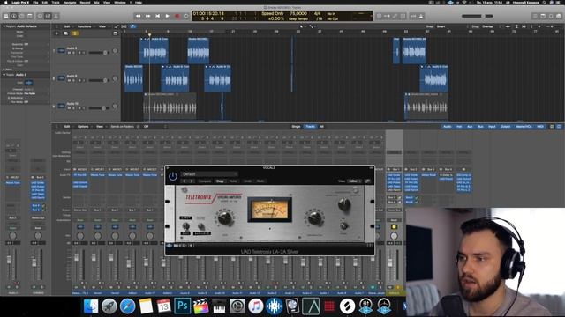Toggle the yellow global Solo button

click(x=74, y=33)
